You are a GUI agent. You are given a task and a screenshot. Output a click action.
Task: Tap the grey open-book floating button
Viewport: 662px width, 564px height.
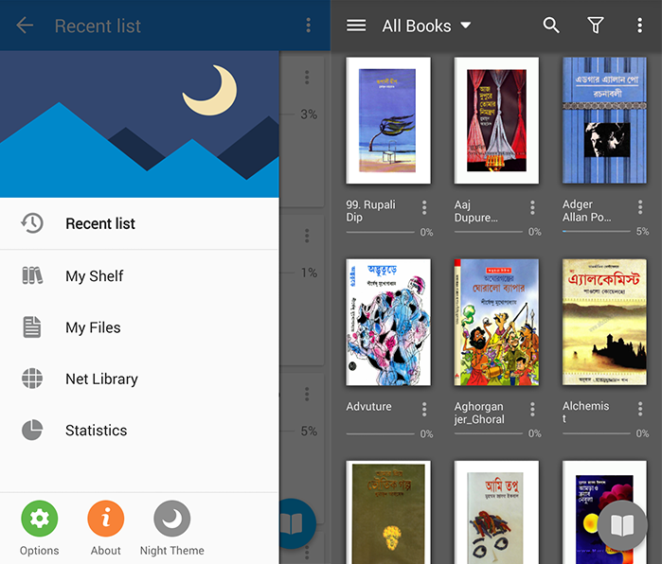point(622,525)
